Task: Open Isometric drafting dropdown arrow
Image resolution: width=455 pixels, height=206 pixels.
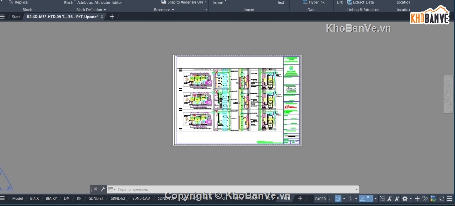Action: coord(356,199)
